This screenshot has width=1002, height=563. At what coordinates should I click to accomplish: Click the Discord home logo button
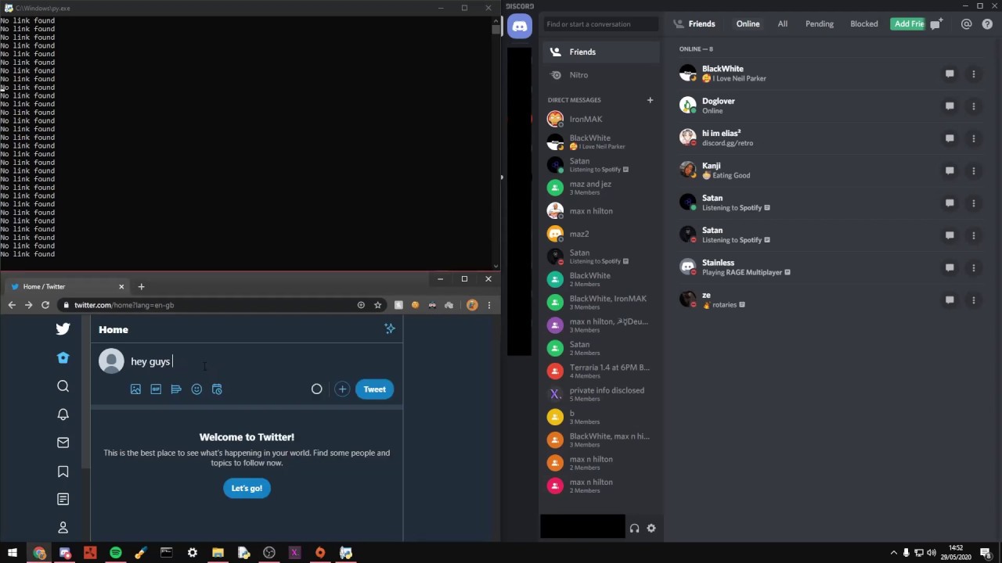click(x=520, y=27)
